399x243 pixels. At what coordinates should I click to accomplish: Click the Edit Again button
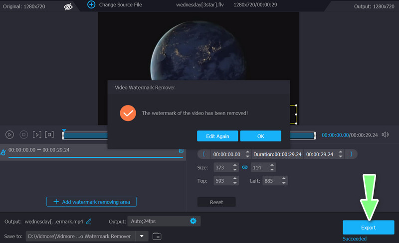point(217,136)
